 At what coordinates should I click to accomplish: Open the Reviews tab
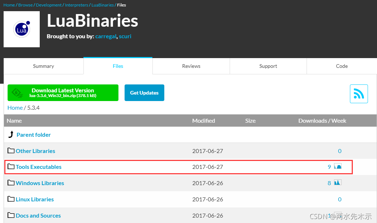click(x=191, y=66)
